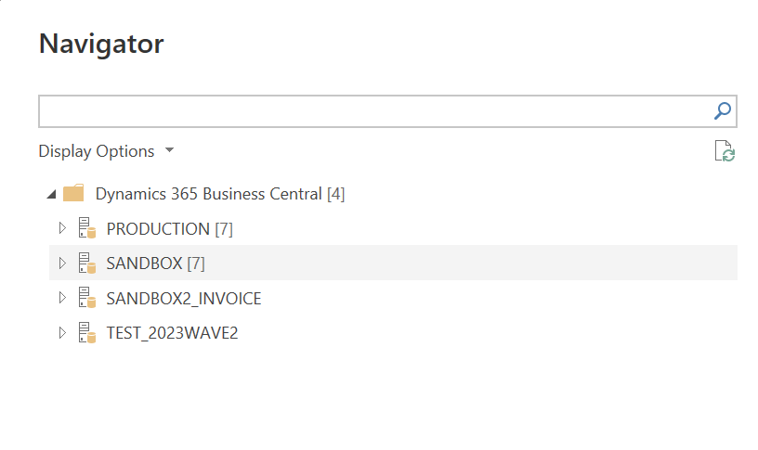
Task: Select the SANDBOX2_INVOICE tree item
Action: [184, 299]
